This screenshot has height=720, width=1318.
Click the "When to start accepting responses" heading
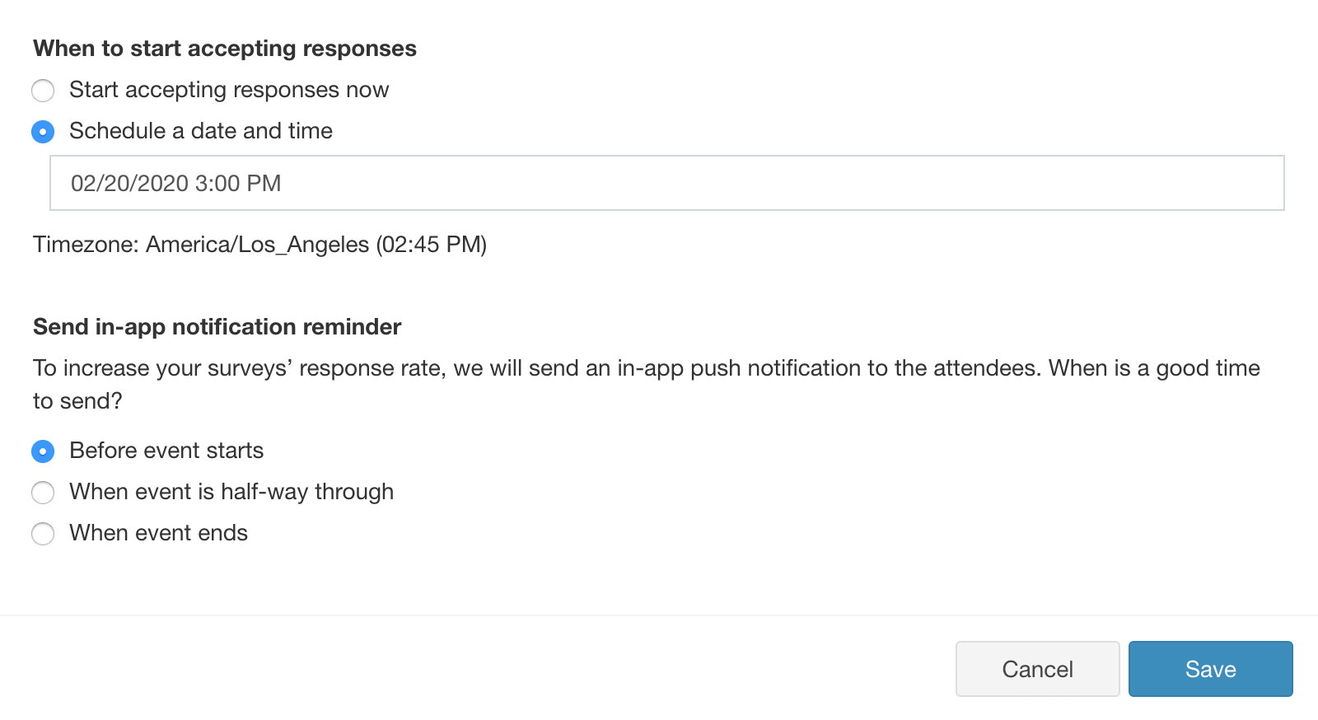(x=225, y=49)
